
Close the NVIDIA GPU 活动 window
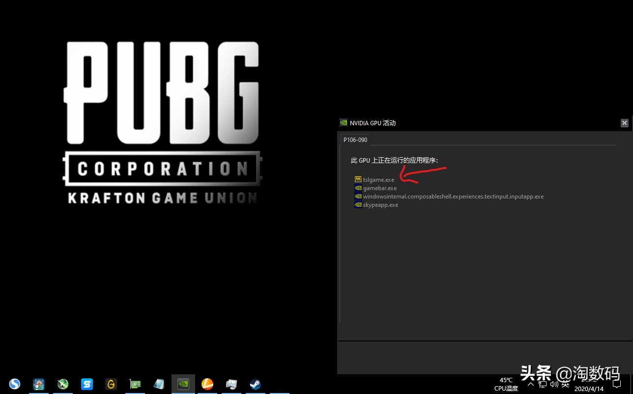624,123
